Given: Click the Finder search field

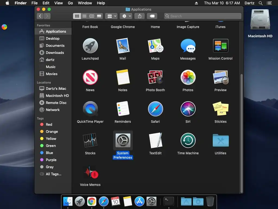Looking at the screenshot, I should (203, 16).
